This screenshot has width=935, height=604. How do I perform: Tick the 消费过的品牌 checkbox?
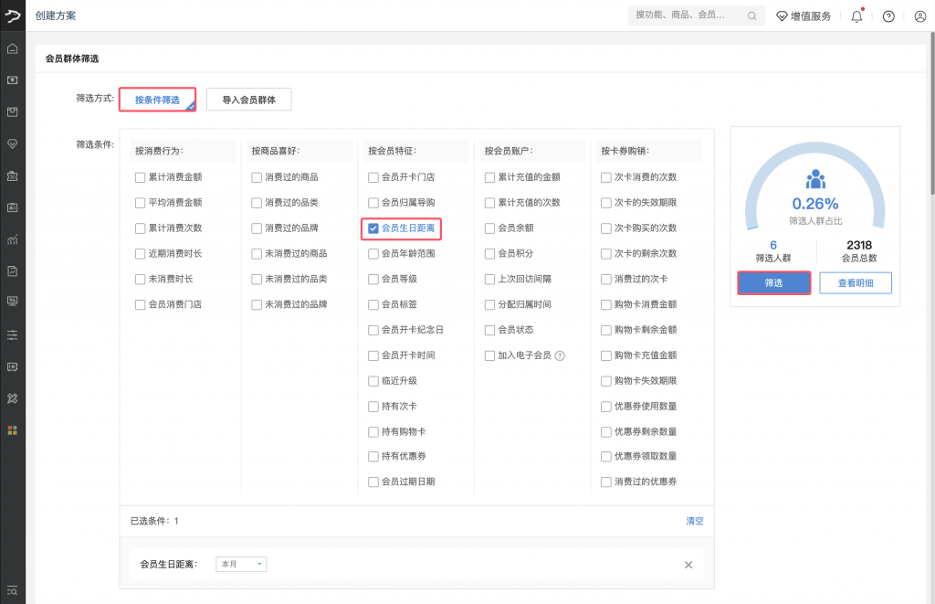257,228
